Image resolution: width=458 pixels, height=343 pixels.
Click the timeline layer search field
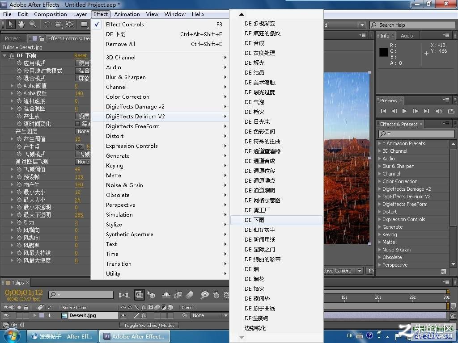tap(81, 295)
